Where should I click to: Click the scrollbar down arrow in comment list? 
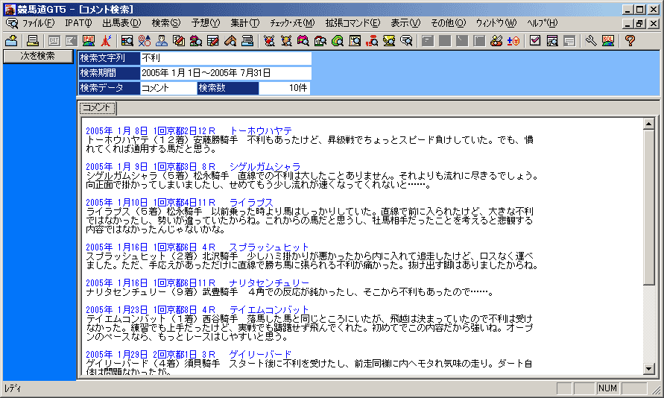(x=648, y=369)
